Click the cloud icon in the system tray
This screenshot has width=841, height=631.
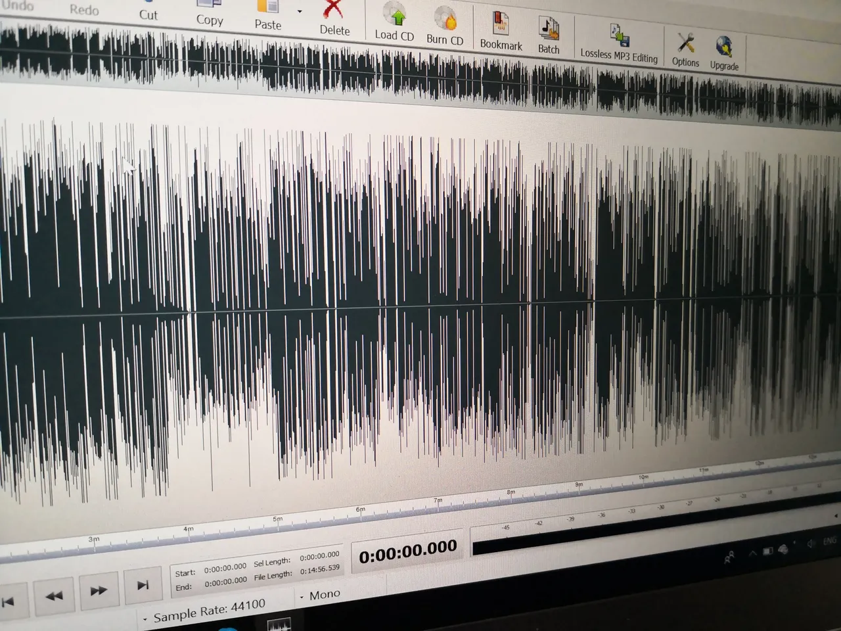783,548
